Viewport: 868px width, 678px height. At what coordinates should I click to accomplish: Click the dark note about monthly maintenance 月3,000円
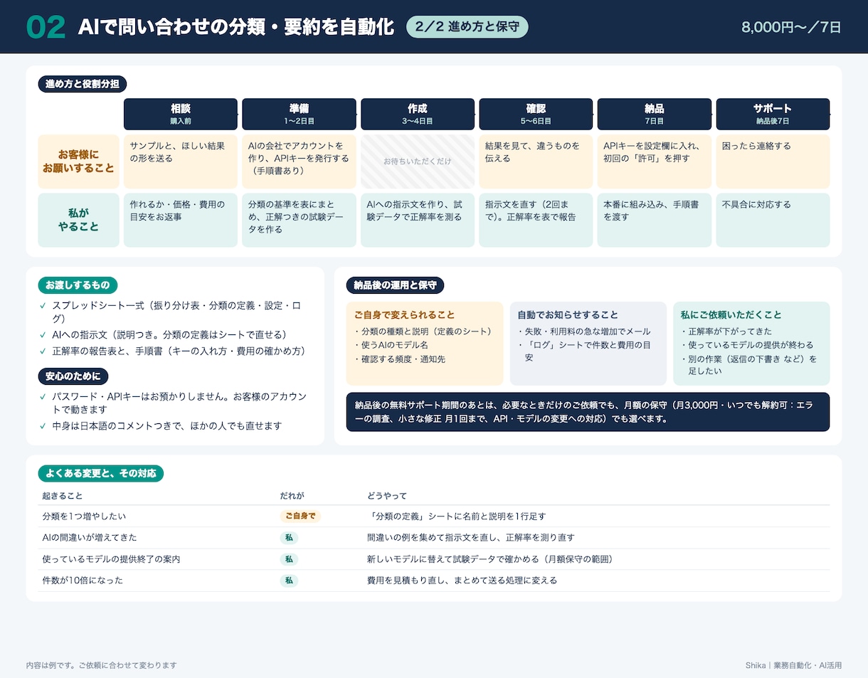[x=588, y=412]
